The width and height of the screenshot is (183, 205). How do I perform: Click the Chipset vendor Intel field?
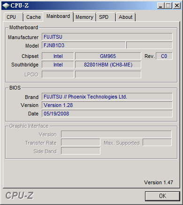click(x=58, y=56)
